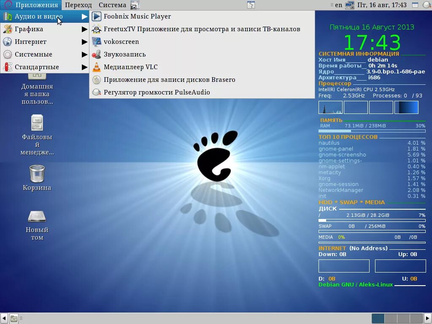
Task: Click the Intel(R) Celeron(R) CPU text
Action: pyautogui.click(x=356, y=89)
